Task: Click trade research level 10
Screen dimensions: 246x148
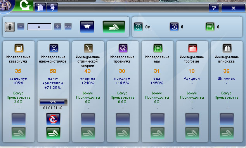Action: click(192, 71)
